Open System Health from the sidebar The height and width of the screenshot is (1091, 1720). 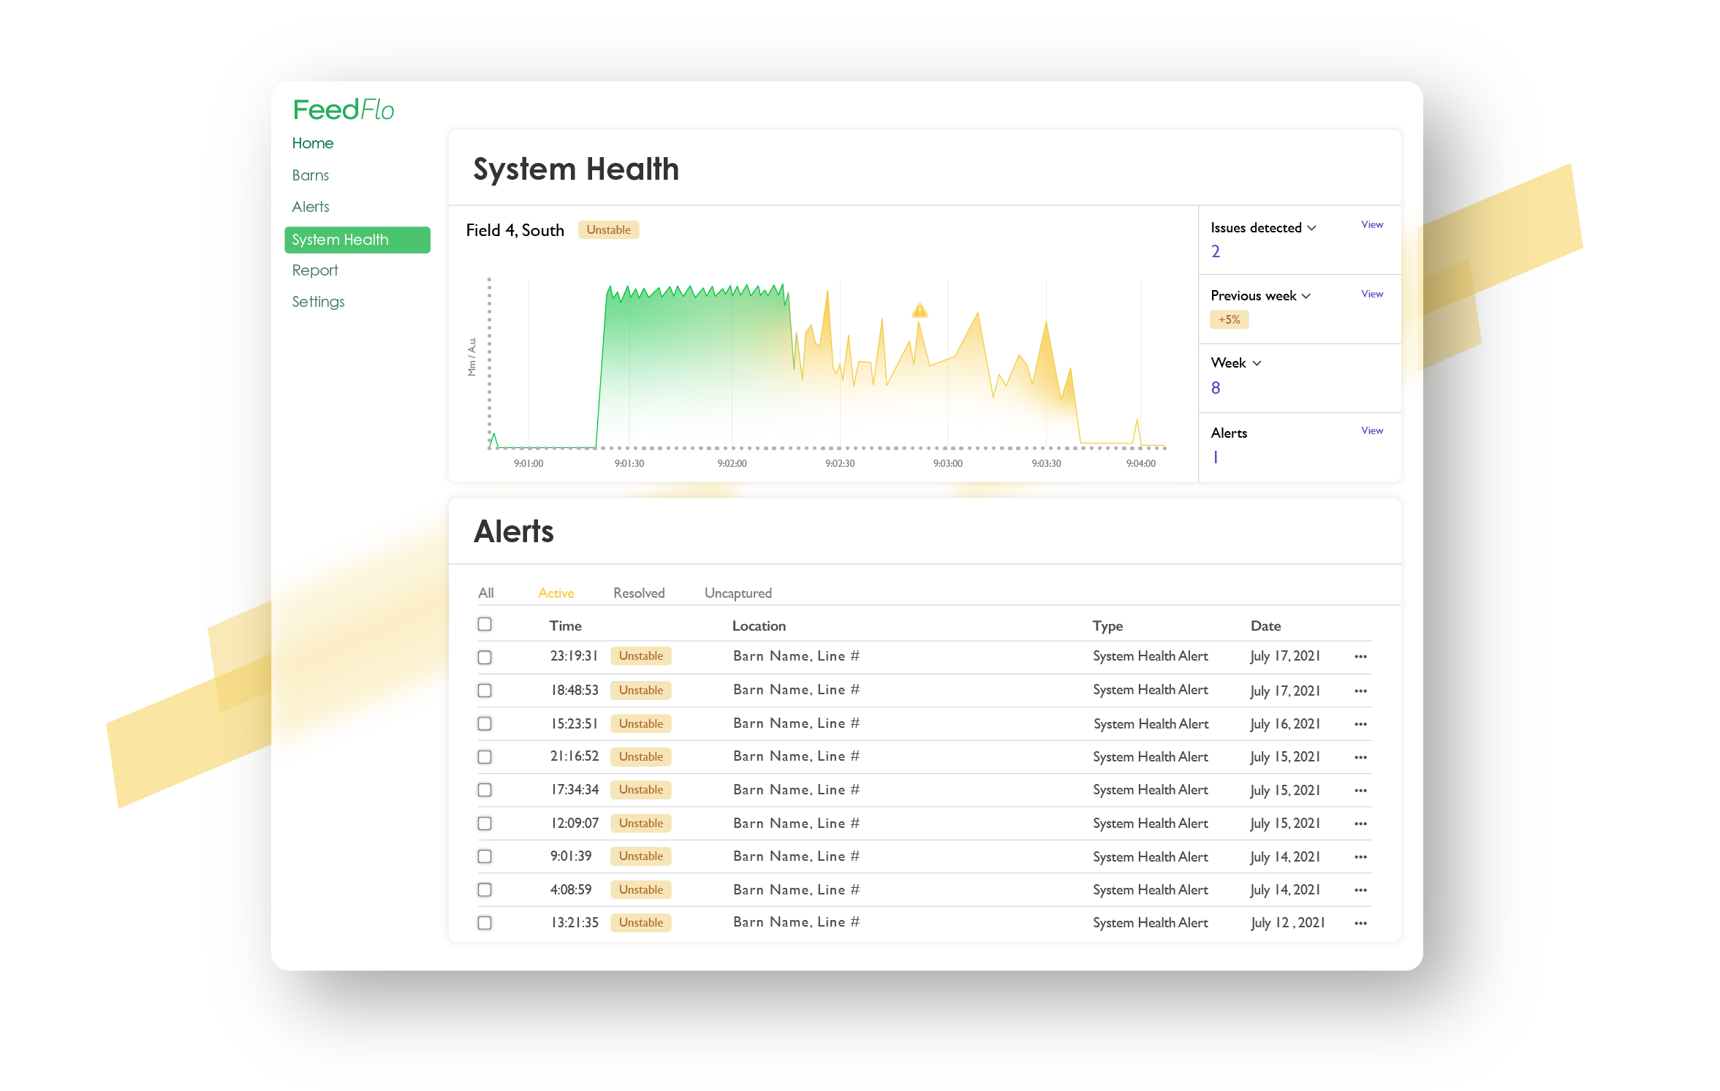tap(357, 239)
